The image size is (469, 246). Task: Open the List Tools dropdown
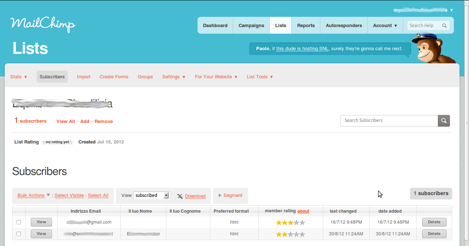point(259,77)
